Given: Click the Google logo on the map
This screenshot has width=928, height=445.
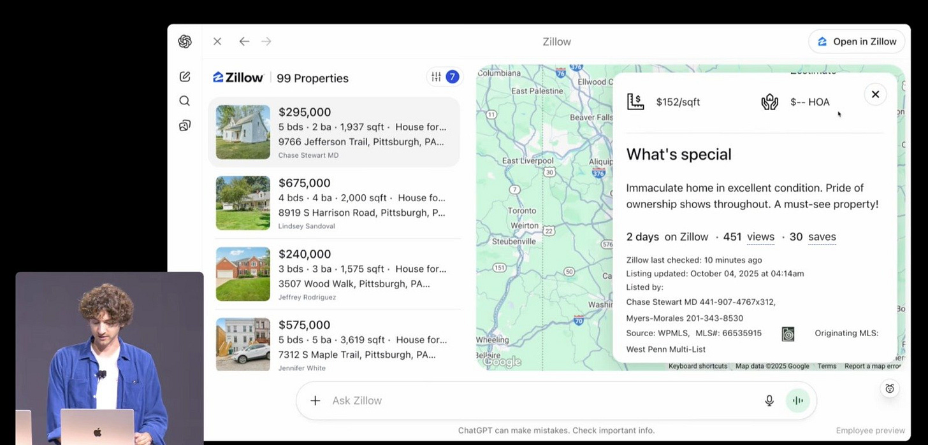Looking at the screenshot, I should coord(502,362).
